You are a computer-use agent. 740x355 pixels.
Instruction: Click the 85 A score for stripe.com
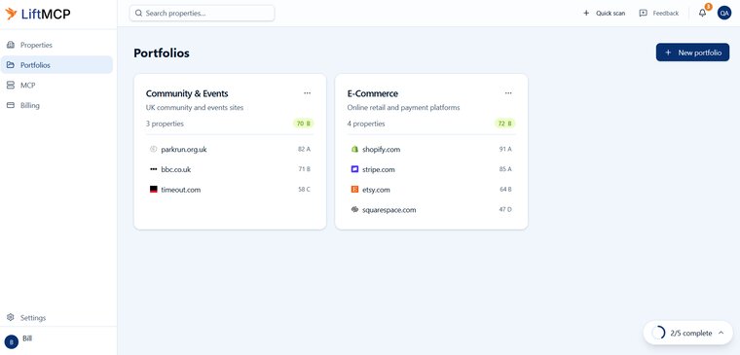505,169
